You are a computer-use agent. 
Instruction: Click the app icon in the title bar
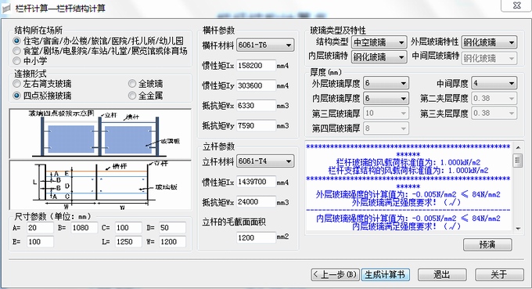(6, 8)
